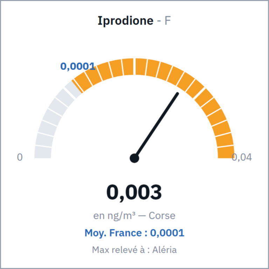The image size is (269, 269).
Task: Click the needle pivot dot
Action: pyautogui.click(x=134, y=158)
